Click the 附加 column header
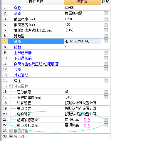Screen dimensions: 151x141 tap(106, 2)
